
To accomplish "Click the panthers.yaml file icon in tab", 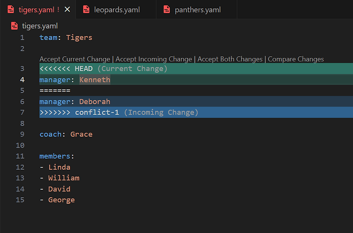I will click(167, 9).
